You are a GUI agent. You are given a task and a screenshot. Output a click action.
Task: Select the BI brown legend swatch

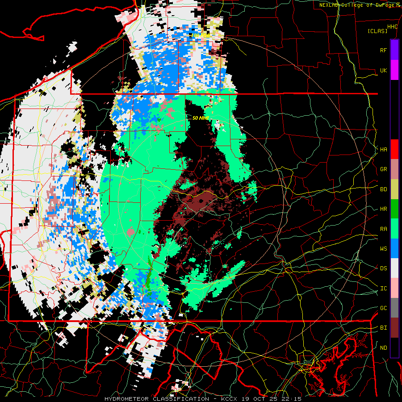pyautogui.click(x=394, y=328)
